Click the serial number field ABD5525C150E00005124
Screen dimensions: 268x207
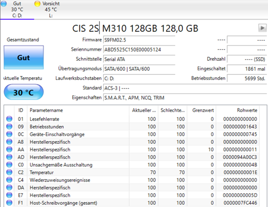[x=139, y=49]
